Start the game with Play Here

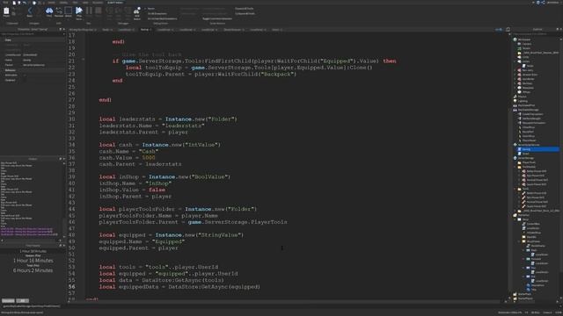78,12
